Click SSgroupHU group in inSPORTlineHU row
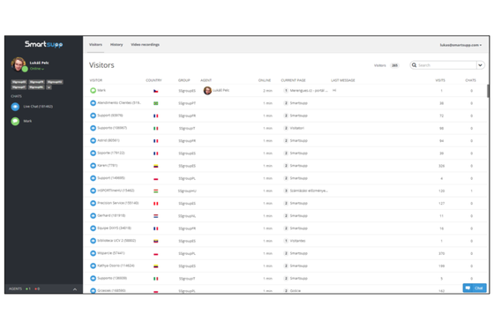The width and height of the screenshot is (494, 329). point(187,191)
